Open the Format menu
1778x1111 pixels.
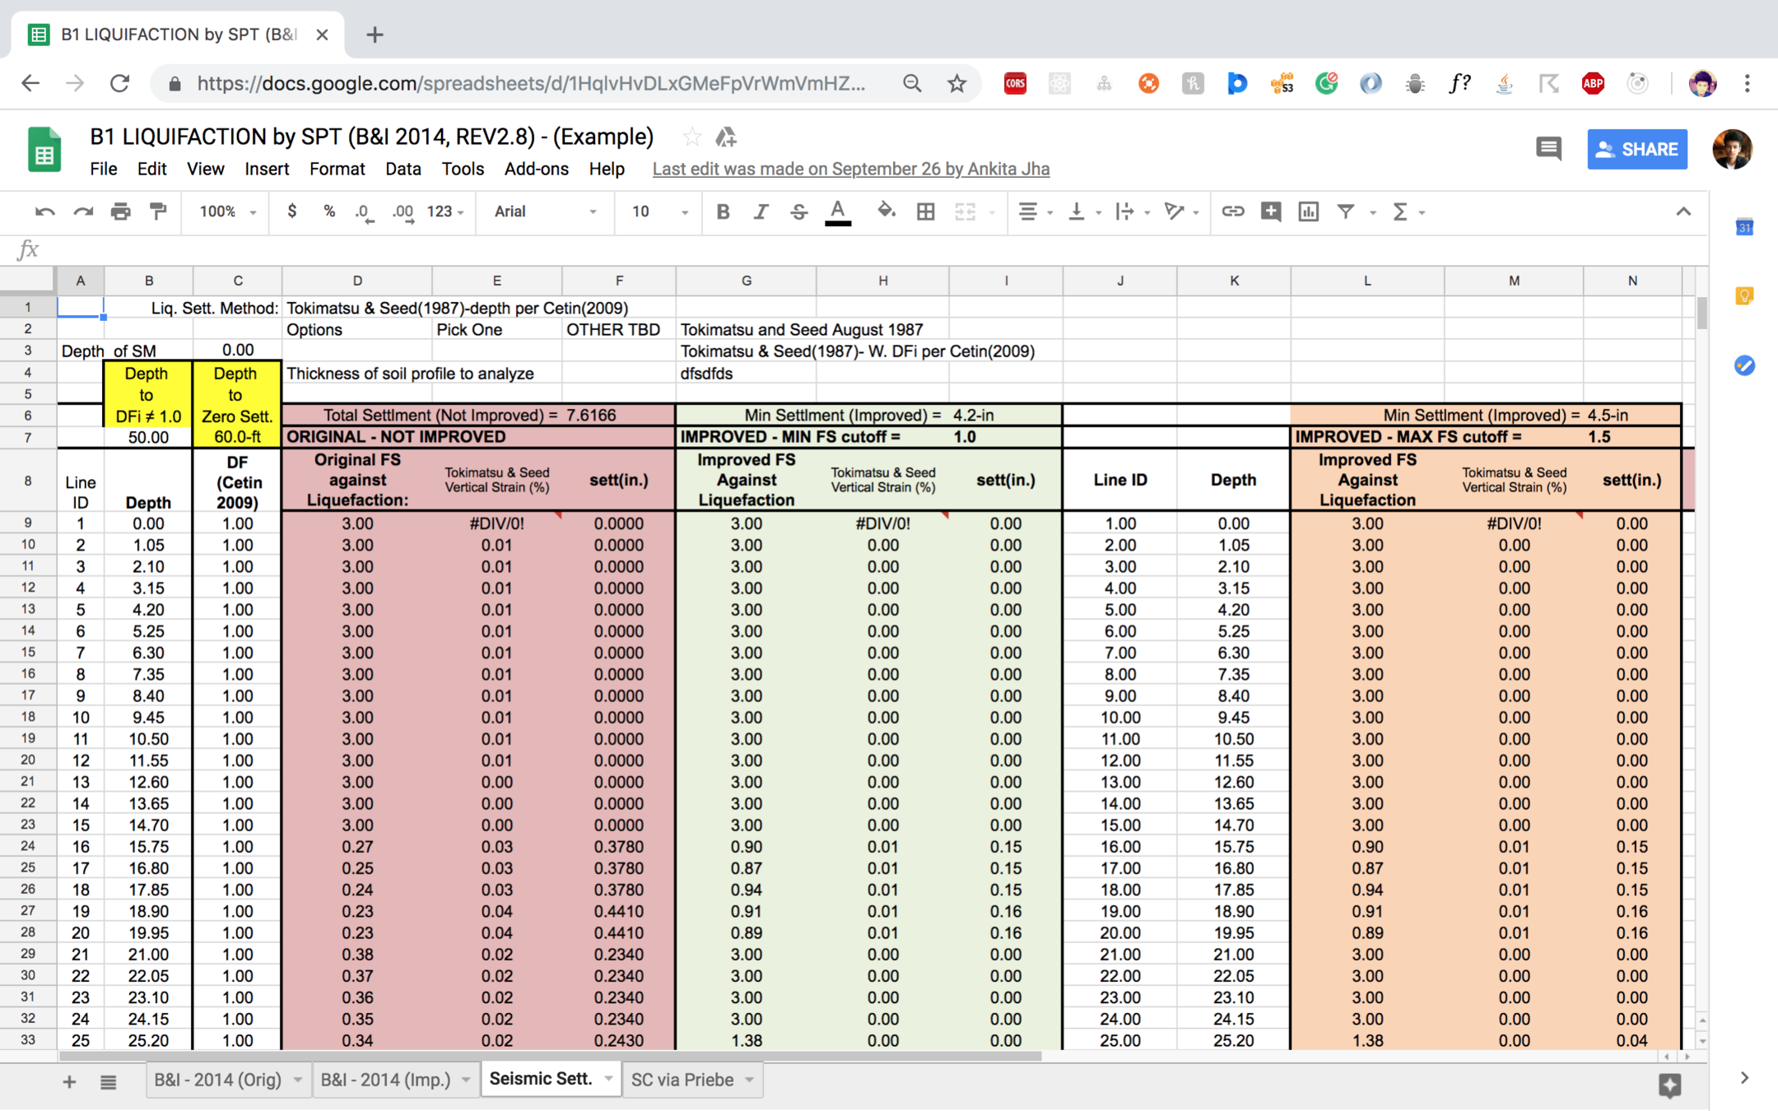click(x=337, y=169)
